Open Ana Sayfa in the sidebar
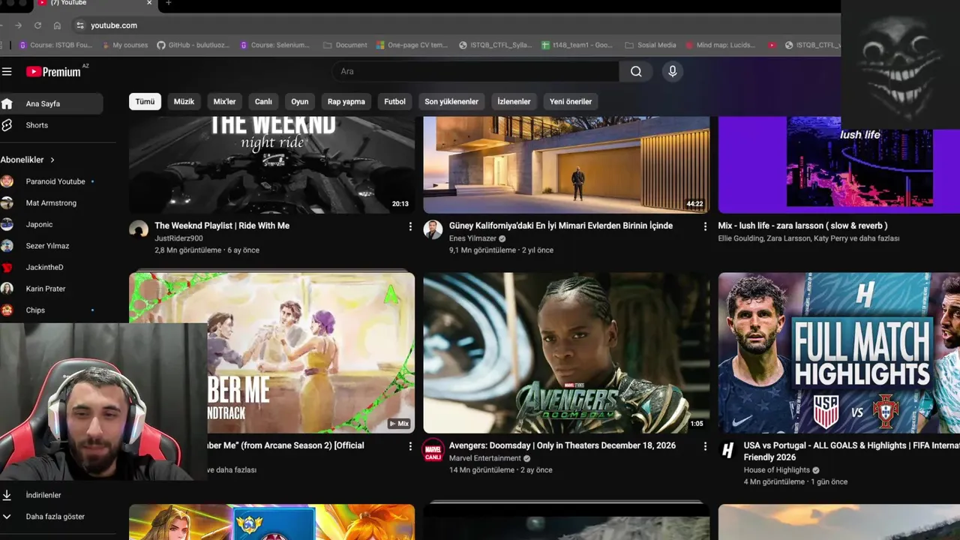Screen dimensions: 960x540 51,103
